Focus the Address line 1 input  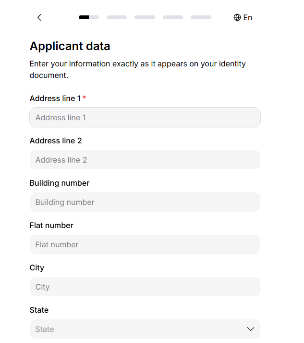[x=145, y=117]
